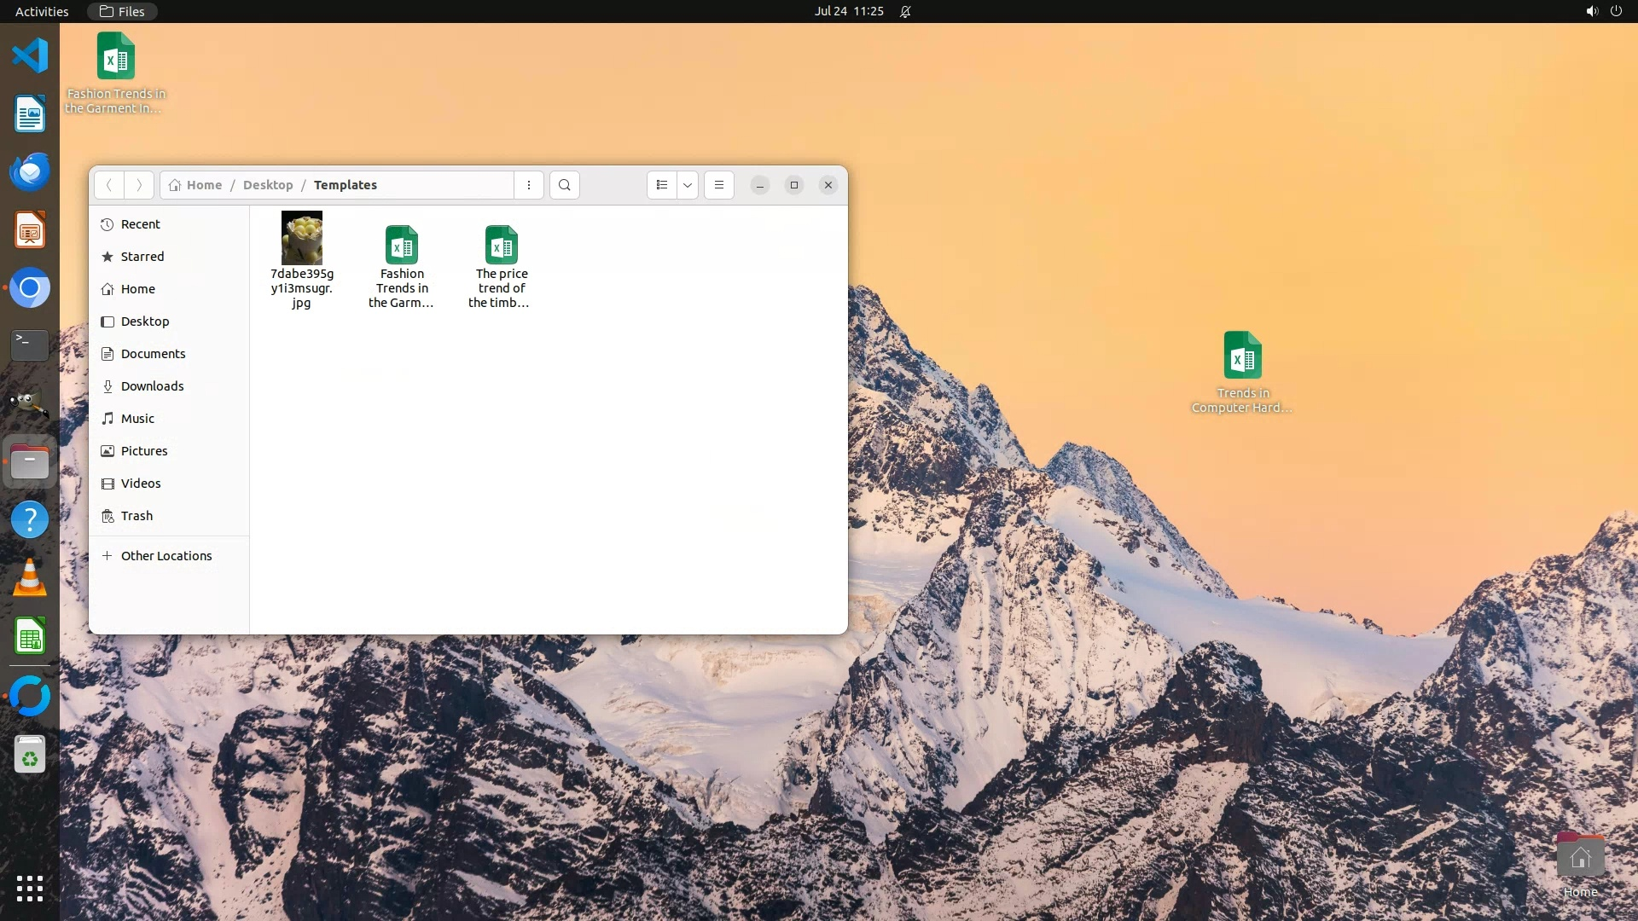The image size is (1638, 921).
Task: Navigate to Desktop in the path bar
Action: click(267, 185)
